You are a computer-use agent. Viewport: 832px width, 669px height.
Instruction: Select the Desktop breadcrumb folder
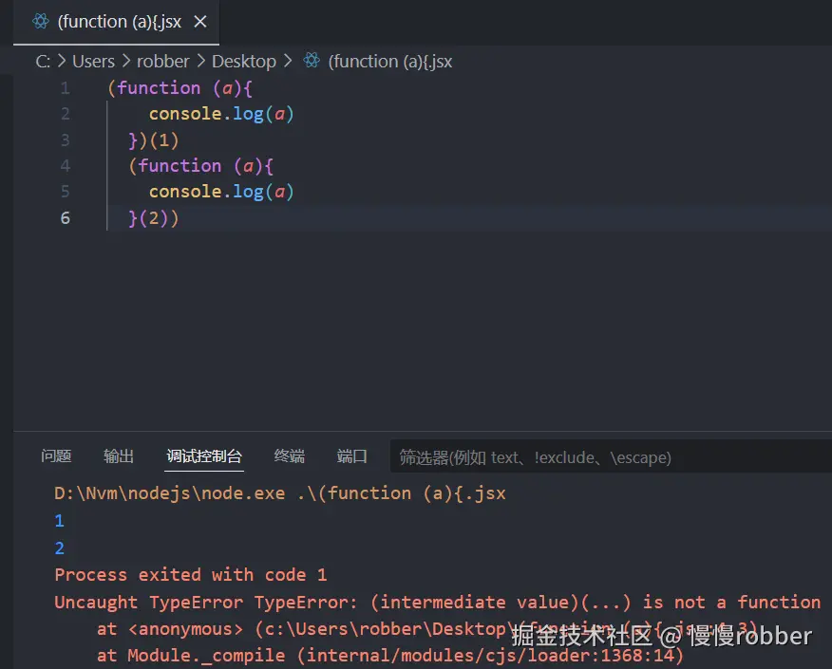click(243, 62)
